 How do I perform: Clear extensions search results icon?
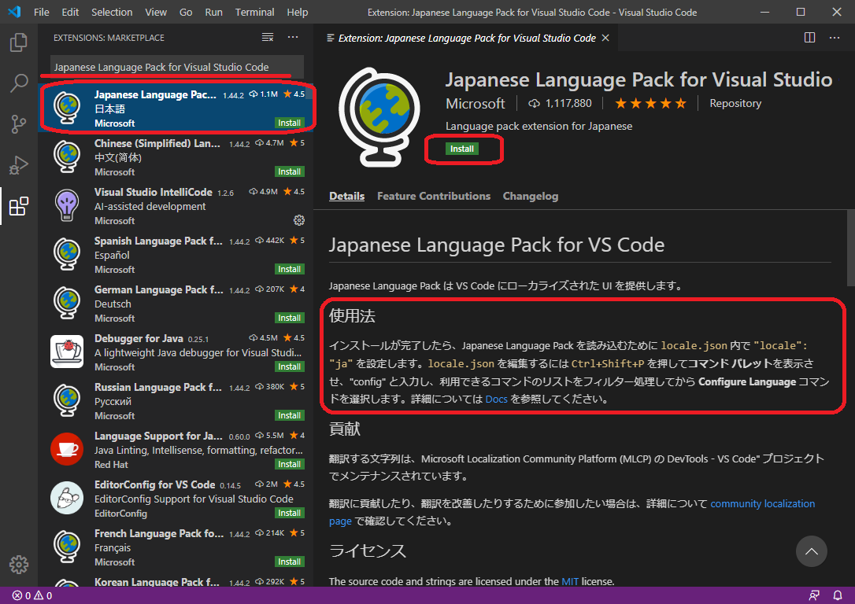point(268,38)
